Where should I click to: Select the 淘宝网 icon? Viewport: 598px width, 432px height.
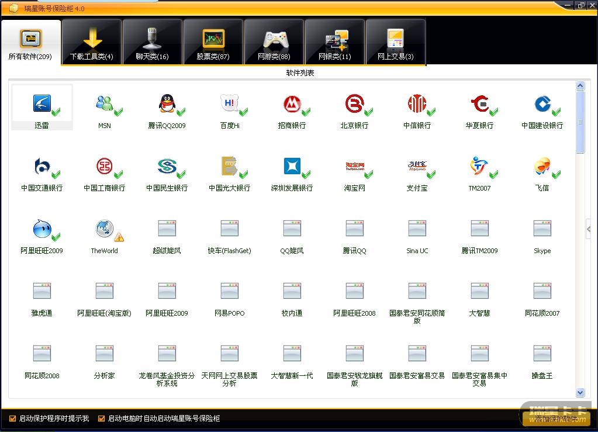click(x=355, y=166)
